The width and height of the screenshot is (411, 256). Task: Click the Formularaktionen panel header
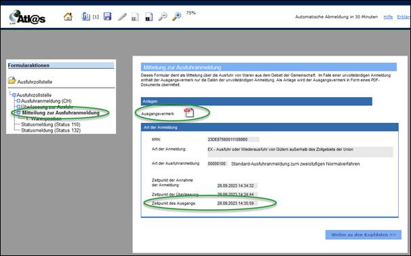[61, 65]
